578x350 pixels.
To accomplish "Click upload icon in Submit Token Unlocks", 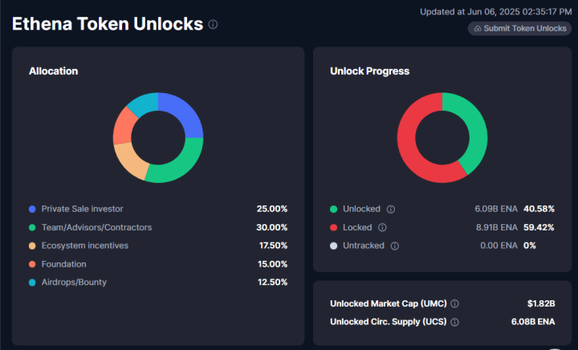I will tap(478, 28).
